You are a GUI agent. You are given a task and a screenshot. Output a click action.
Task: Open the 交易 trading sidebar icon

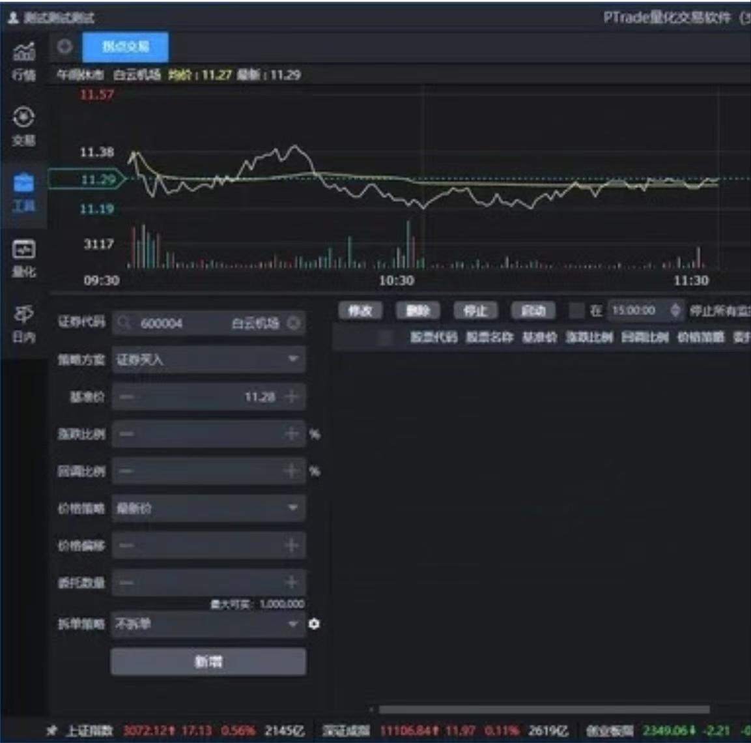[24, 125]
